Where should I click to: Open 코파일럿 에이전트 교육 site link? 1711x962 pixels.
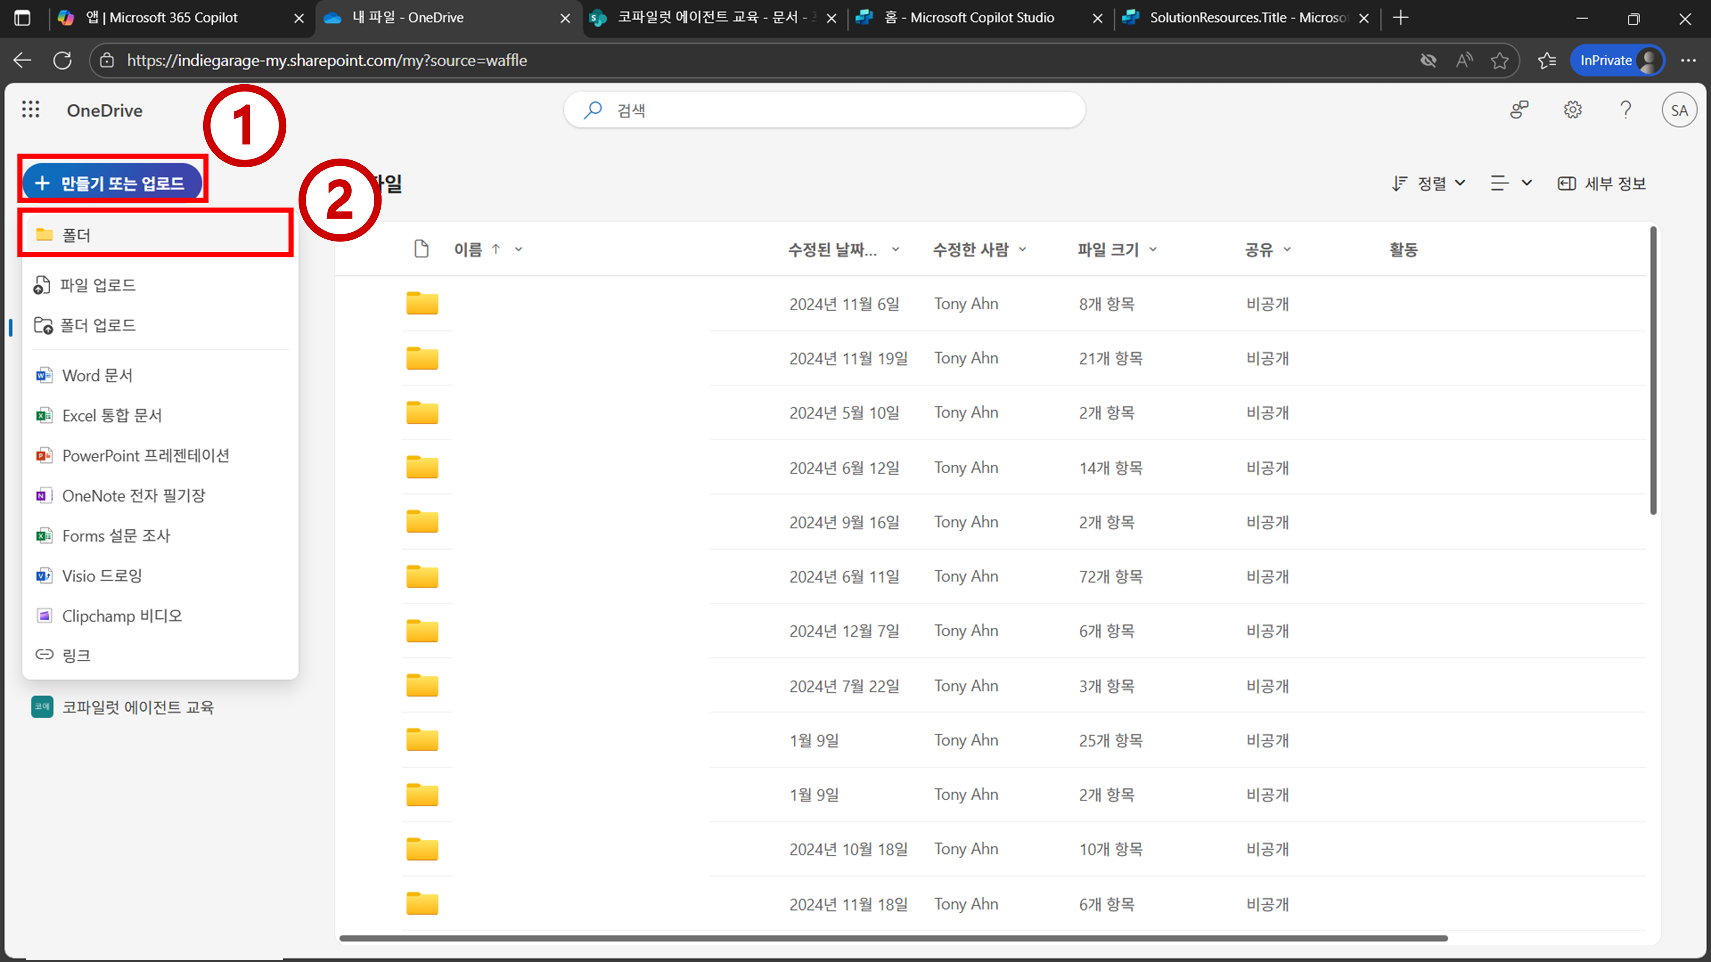coord(137,707)
